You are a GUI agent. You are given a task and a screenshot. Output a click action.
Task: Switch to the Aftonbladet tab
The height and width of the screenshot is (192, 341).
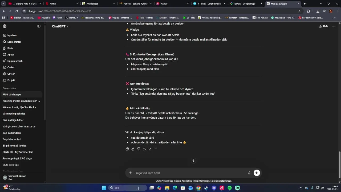[x=99, y=4]
